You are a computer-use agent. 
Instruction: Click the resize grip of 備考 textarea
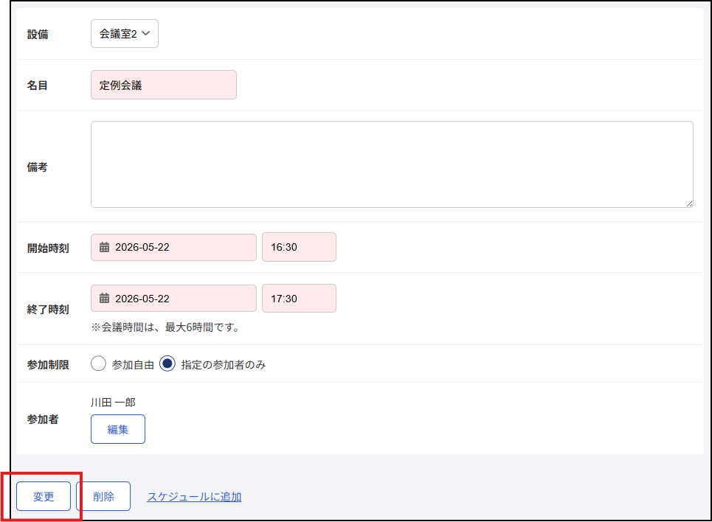point(689,203)
